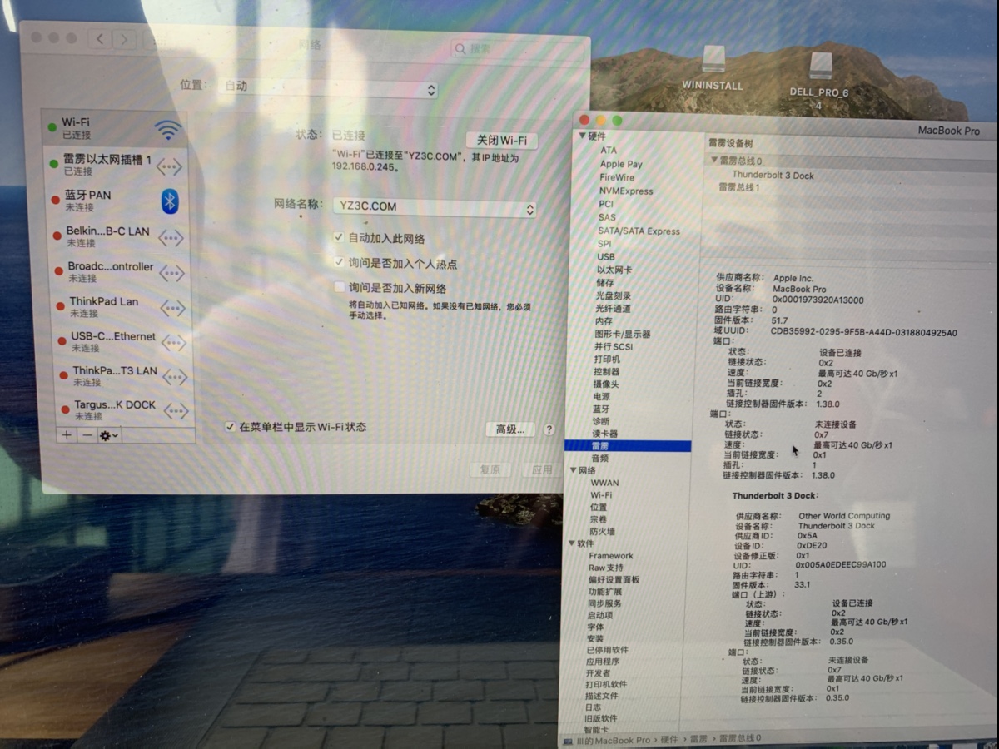
Task: Go forward in Network preferences window
Action: click(124, 39)
